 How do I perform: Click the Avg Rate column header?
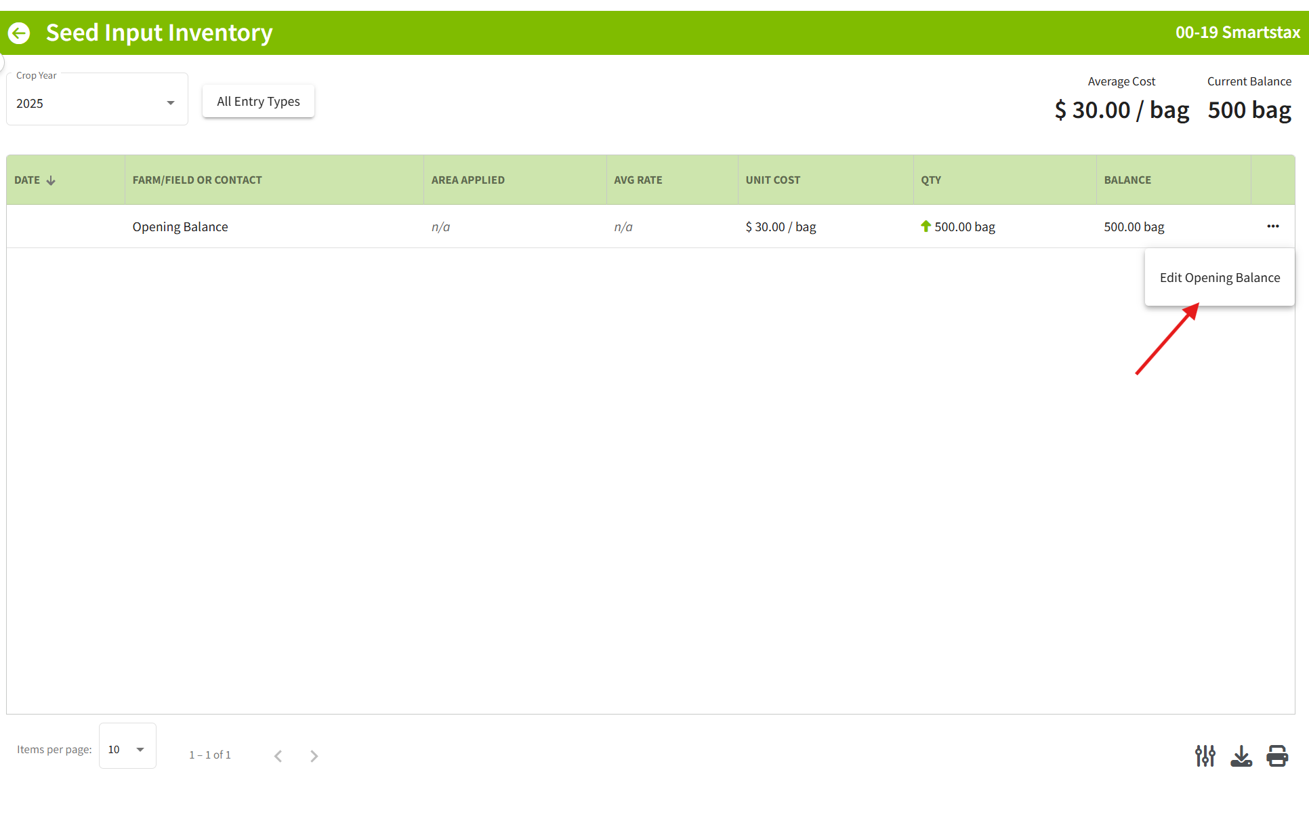[x=638, y=180]
